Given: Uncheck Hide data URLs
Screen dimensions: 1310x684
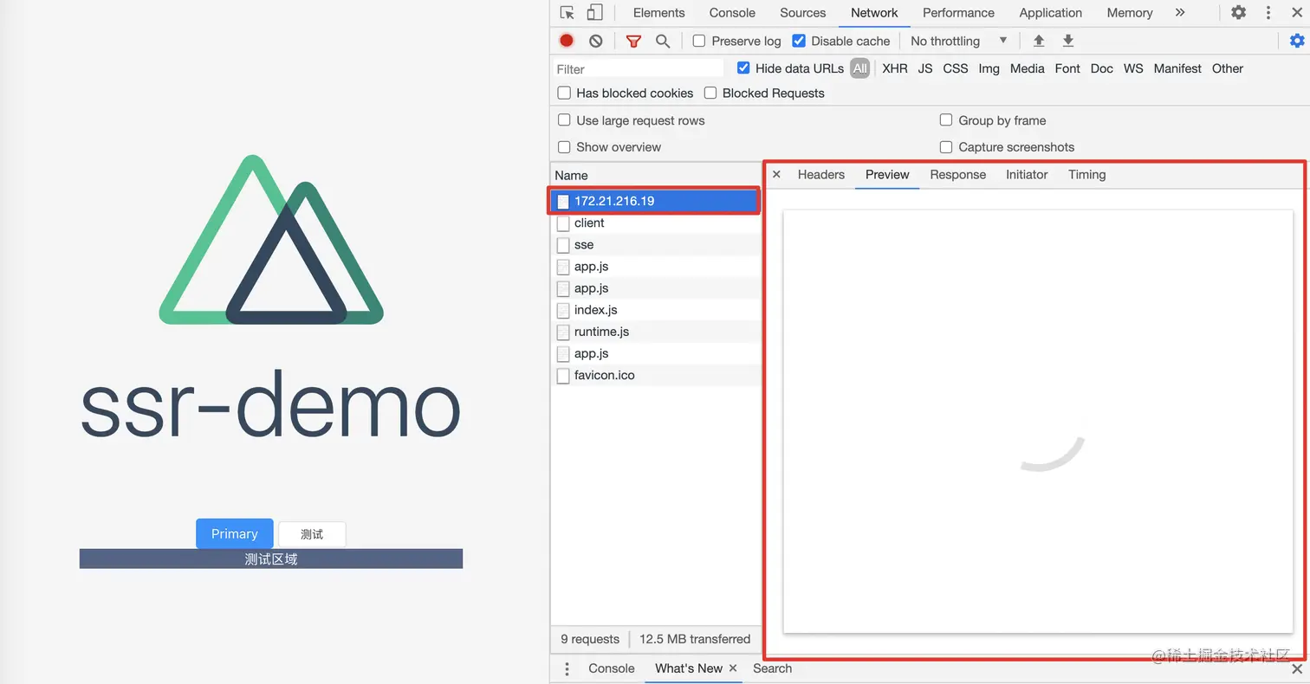Looking at the screenshot, I should (x=743, y=68).
